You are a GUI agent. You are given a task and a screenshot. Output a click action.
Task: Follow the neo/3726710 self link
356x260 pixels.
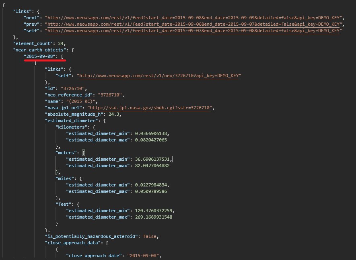click(159, 76)
